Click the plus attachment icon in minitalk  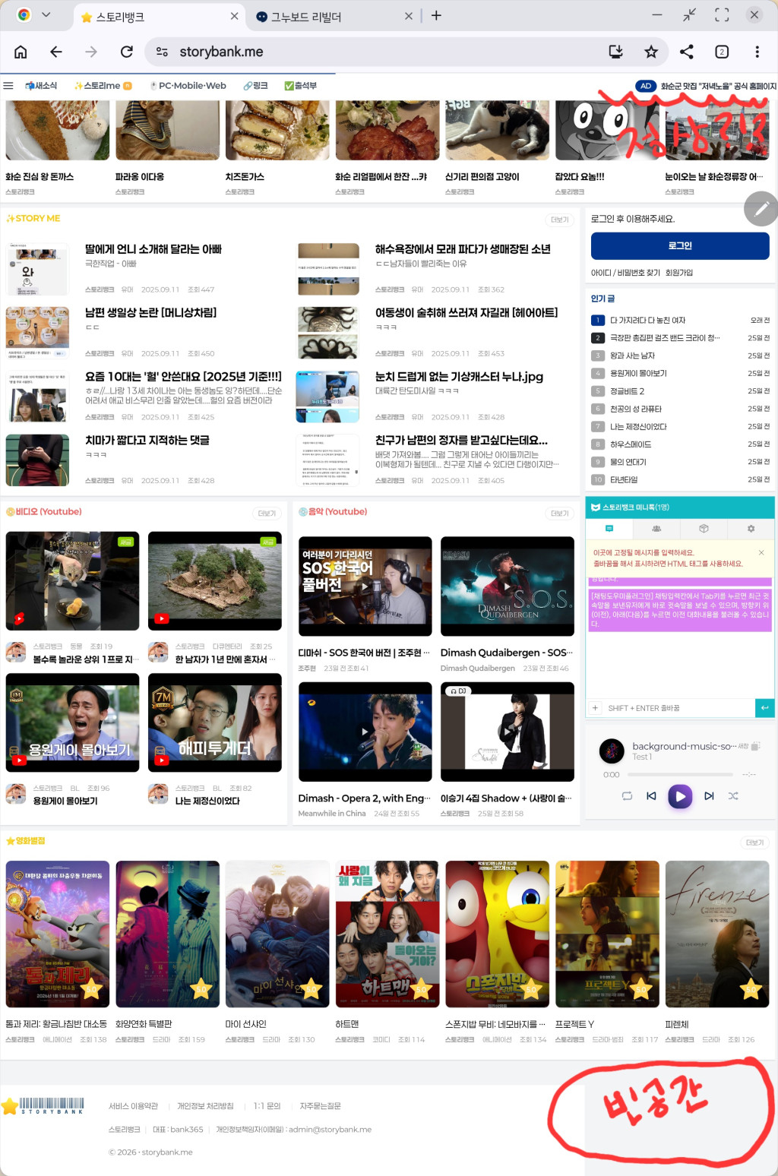coord(596,707)
